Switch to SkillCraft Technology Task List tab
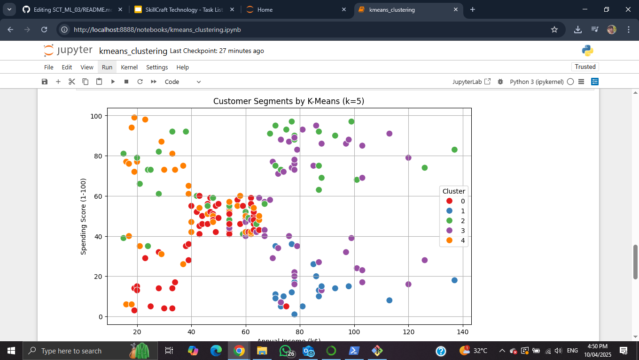This screenshot has width=639, height=360. click(x=185, y=9)
